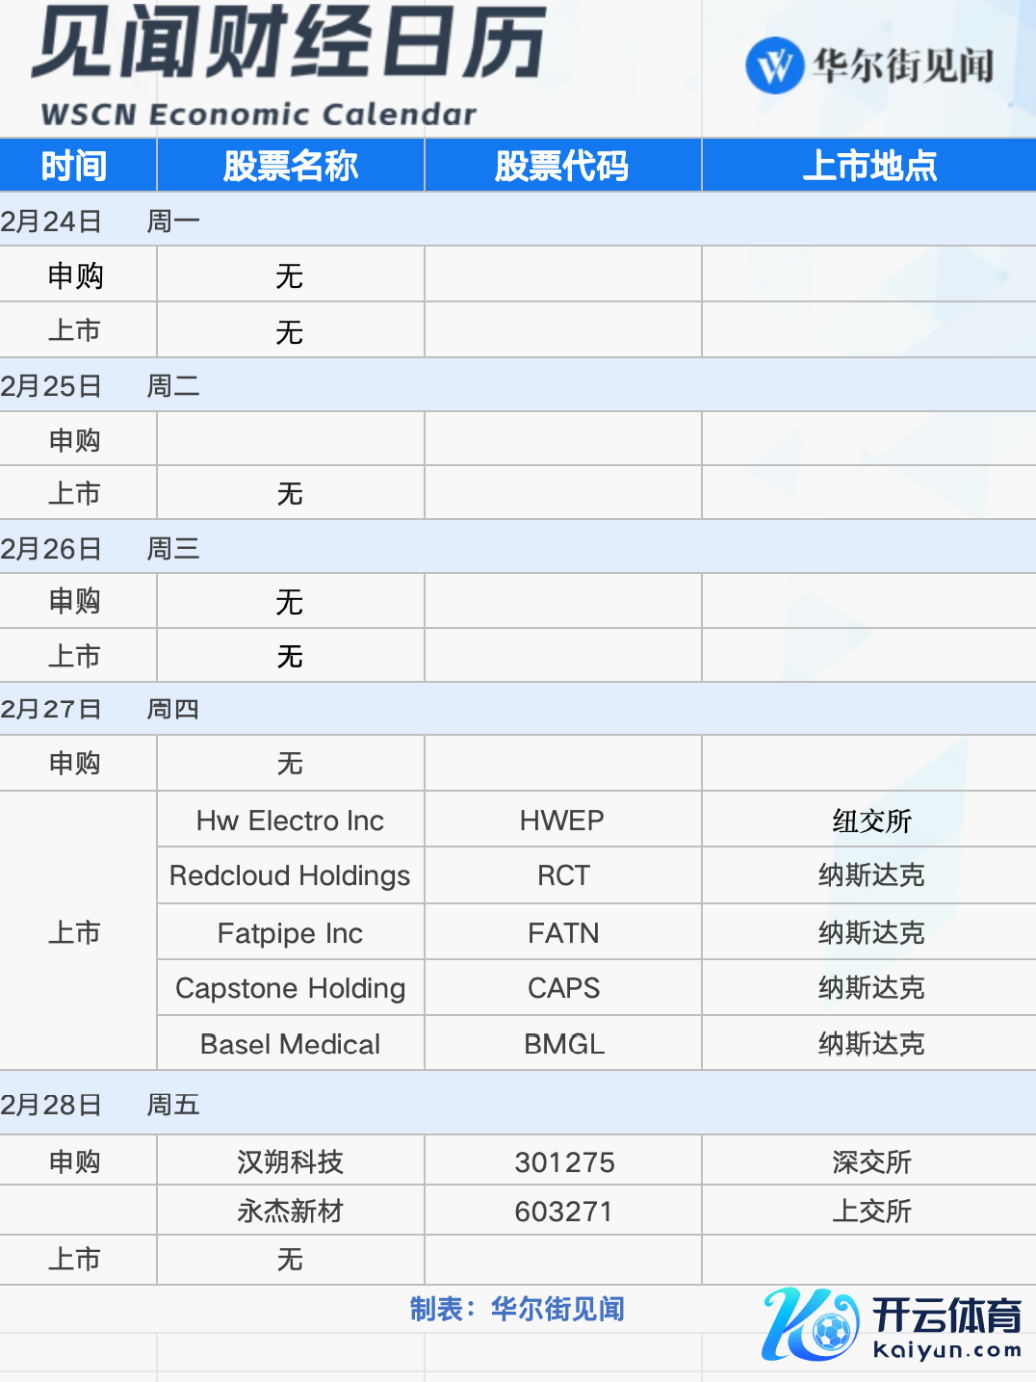1036x1382 pixels.
Task: Click the 2月28日 周五 date row
Action: tap(100, 1105)
